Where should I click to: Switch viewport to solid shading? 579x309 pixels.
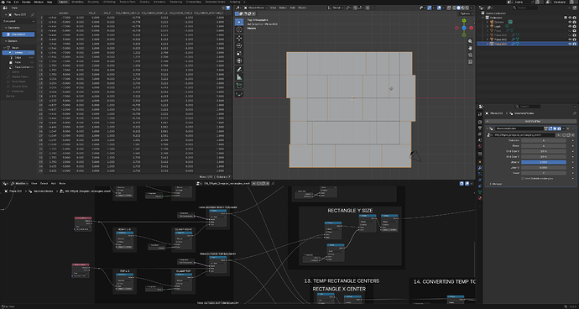click(x=459, y=8)
